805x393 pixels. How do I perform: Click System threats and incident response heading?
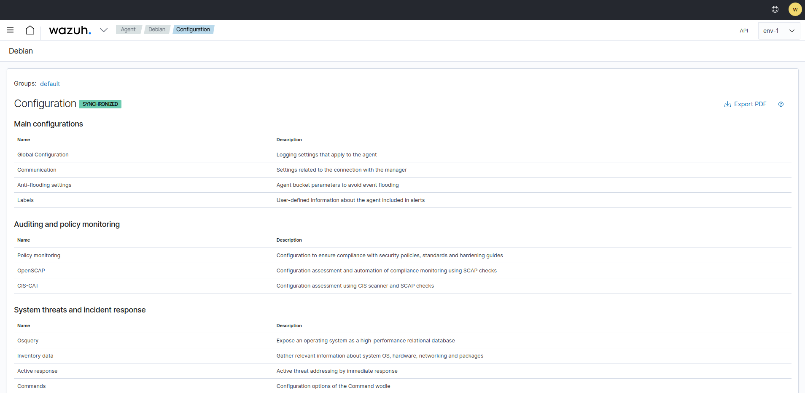pyautogui.click(x=80, y=310)
